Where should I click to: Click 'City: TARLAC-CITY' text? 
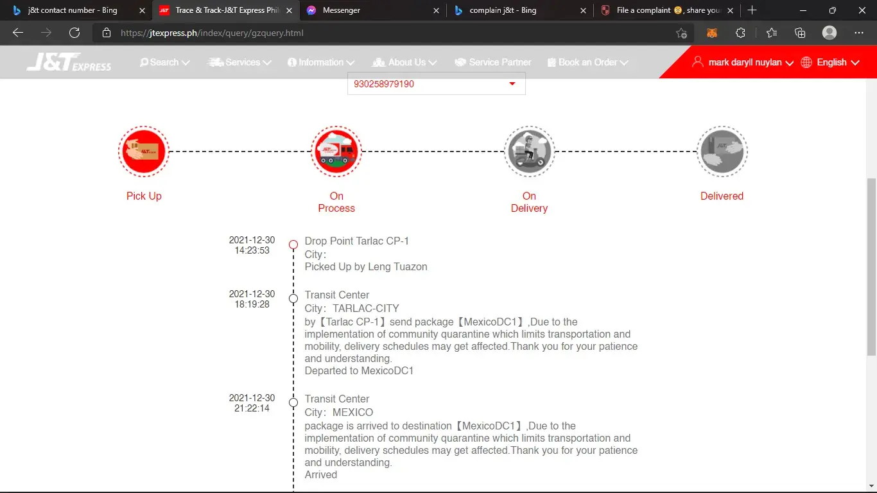click(352, 308)
